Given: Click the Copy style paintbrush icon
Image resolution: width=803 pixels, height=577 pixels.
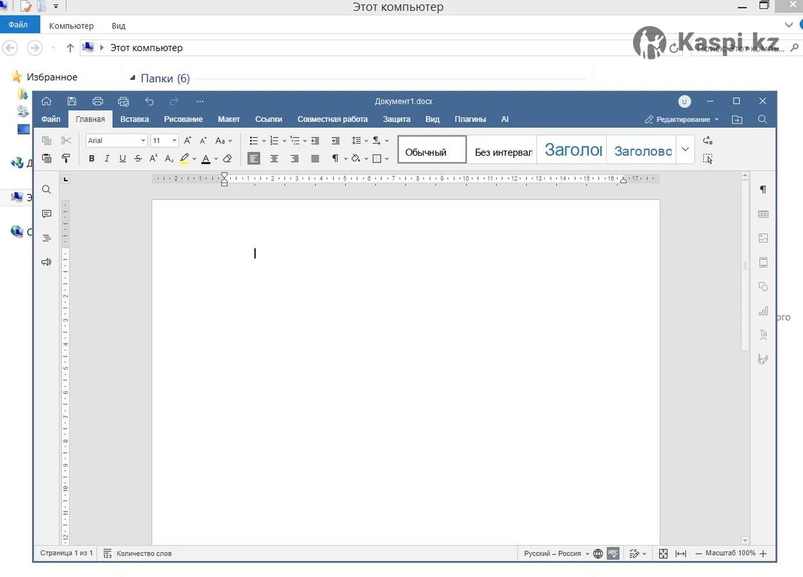Looking at the screenshot, I should pos(66,158).
